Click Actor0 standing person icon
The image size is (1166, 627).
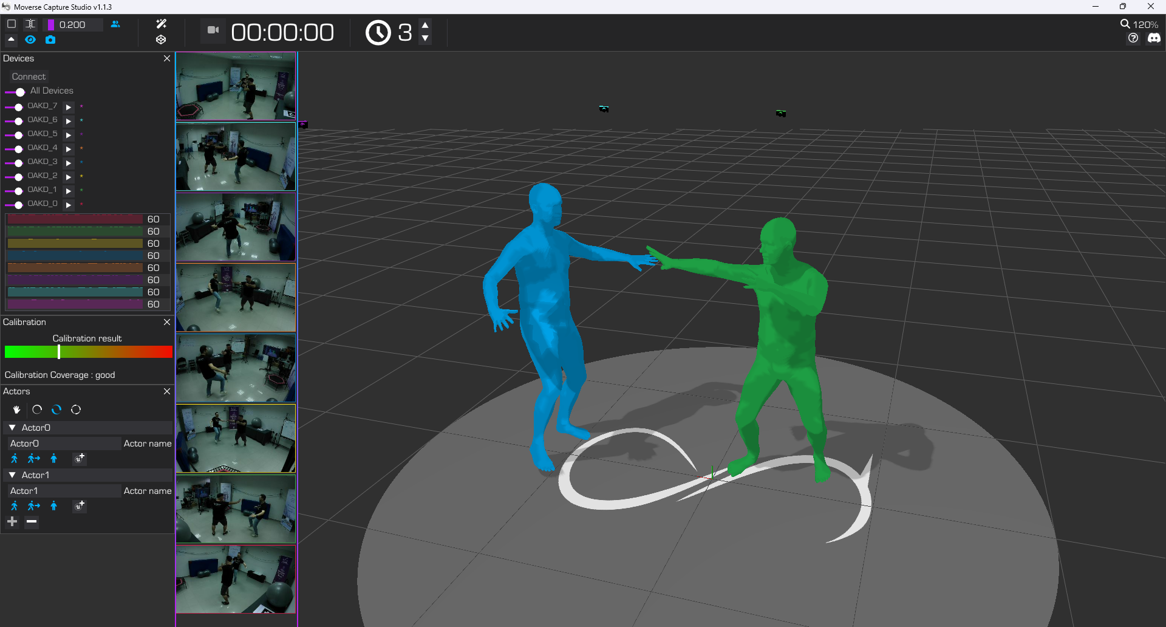tap(54, 459)
